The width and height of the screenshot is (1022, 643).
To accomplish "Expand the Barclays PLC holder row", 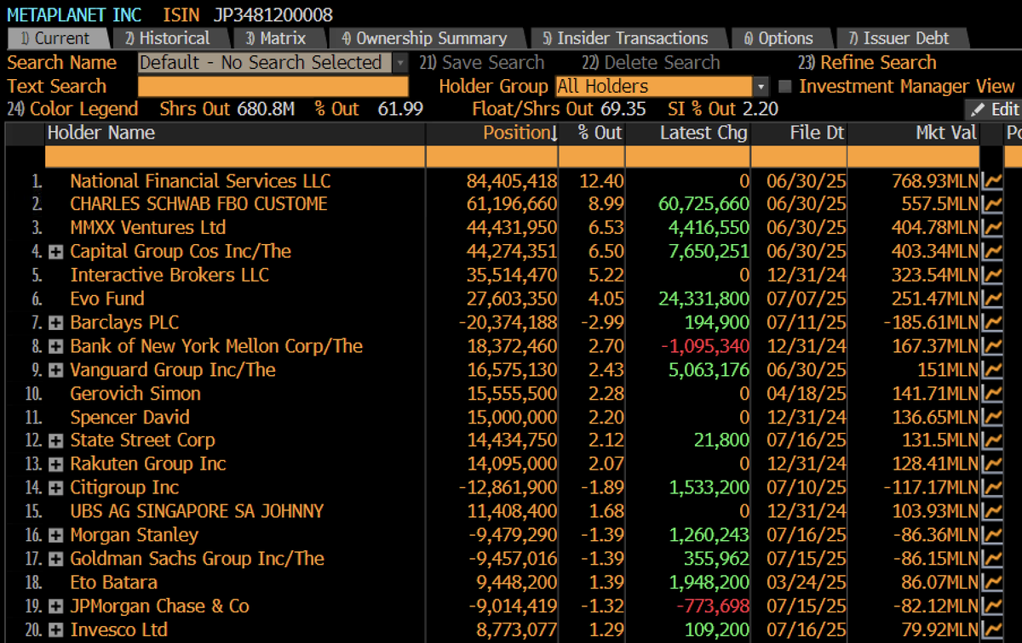I will pos(56,323).
